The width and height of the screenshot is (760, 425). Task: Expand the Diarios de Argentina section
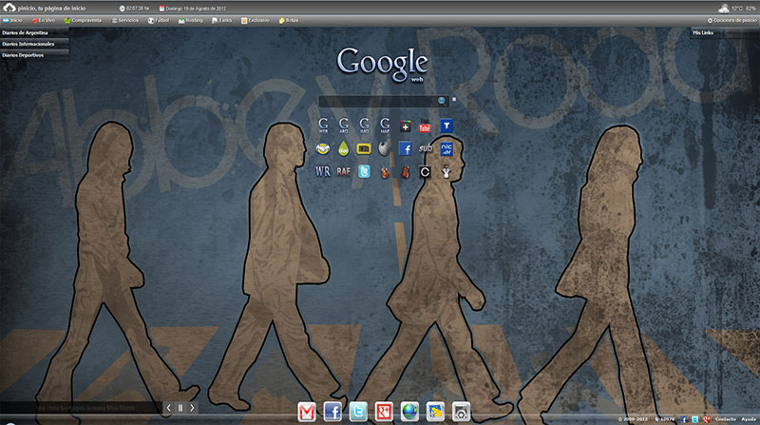pos(26,32)
